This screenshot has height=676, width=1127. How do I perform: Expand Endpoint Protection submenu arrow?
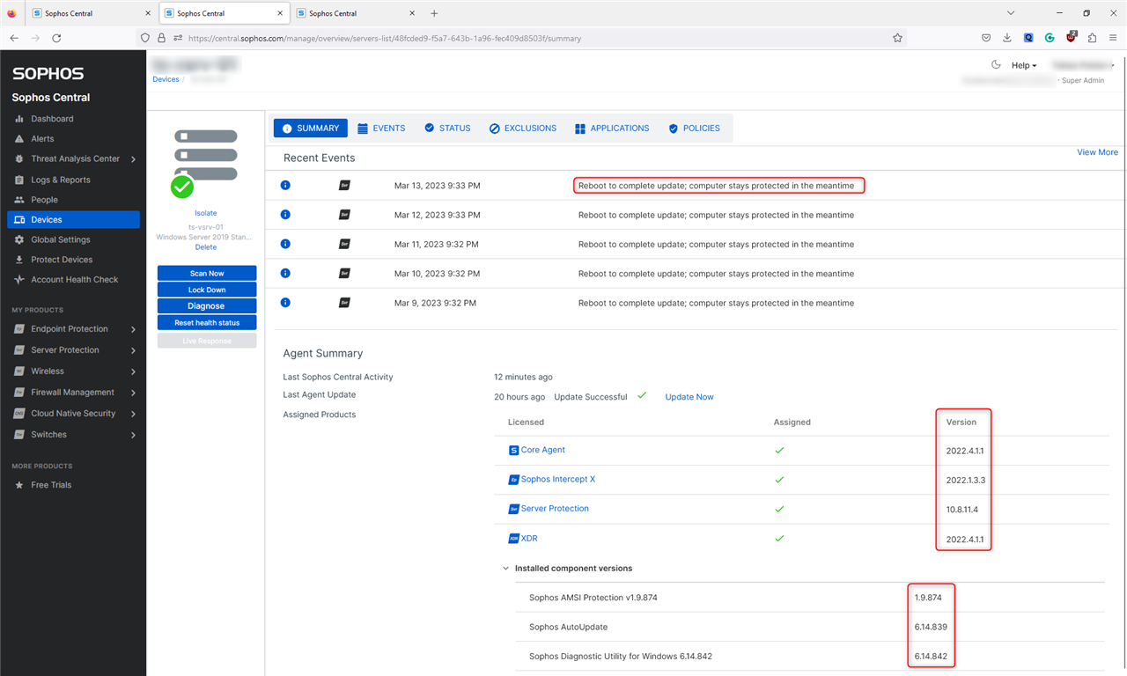coord(133,329)
